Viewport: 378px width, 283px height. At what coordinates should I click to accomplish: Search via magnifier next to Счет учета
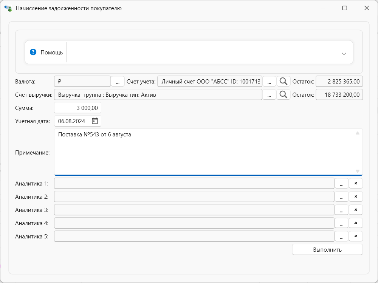pyautogui.click(x=283, y=82)
